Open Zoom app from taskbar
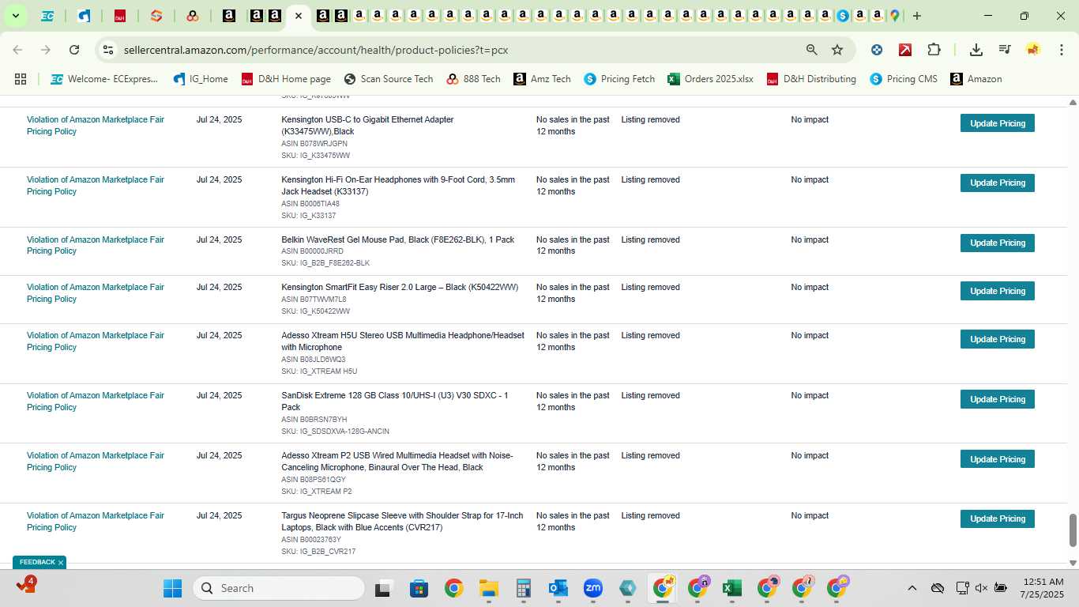The height and width of the screenshot is (607, 1079). (x=592, y=588)
